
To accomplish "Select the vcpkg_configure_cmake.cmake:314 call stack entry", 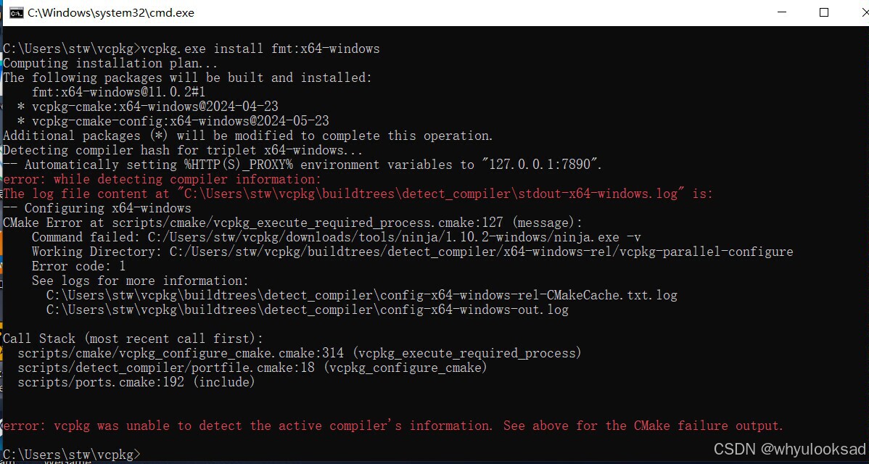I will [x=299, y=353].
